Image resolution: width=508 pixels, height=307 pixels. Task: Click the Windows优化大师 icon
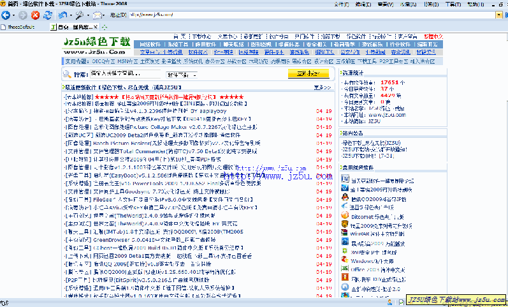[345, 260]
